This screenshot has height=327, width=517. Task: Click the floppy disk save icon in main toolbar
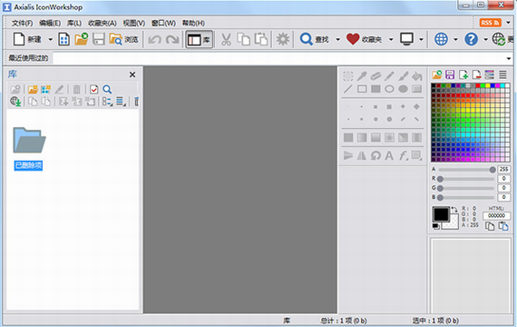click(x=99, y=39)
